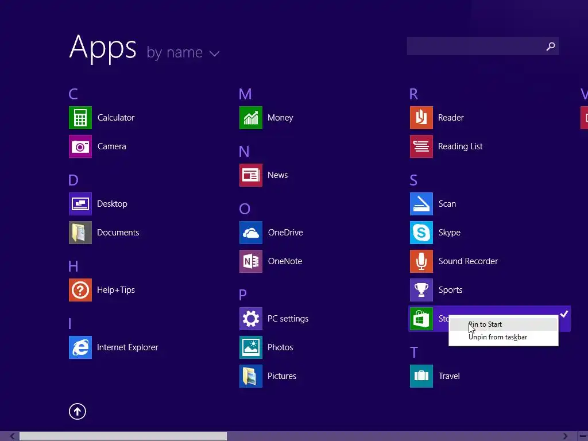588x441 pixels.
Task: Launch the Camera app icon
Action: 80,146
